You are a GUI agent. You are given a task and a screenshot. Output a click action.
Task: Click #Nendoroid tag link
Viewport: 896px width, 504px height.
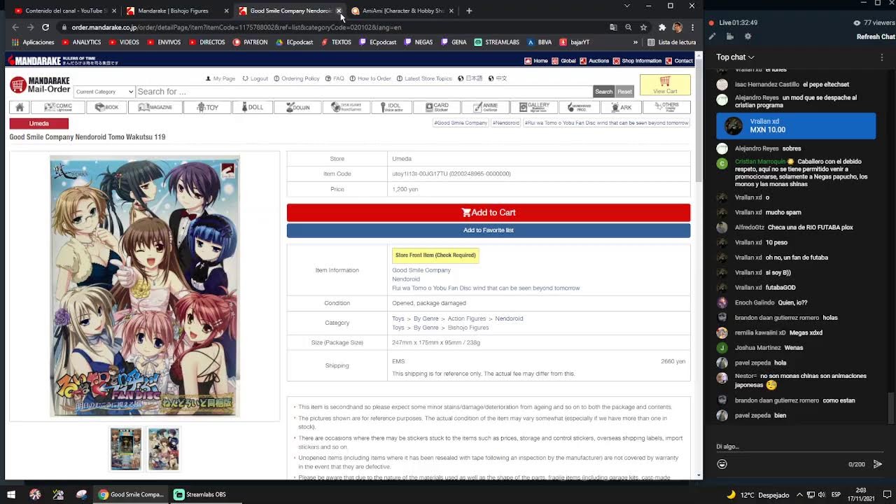point(505,122)
